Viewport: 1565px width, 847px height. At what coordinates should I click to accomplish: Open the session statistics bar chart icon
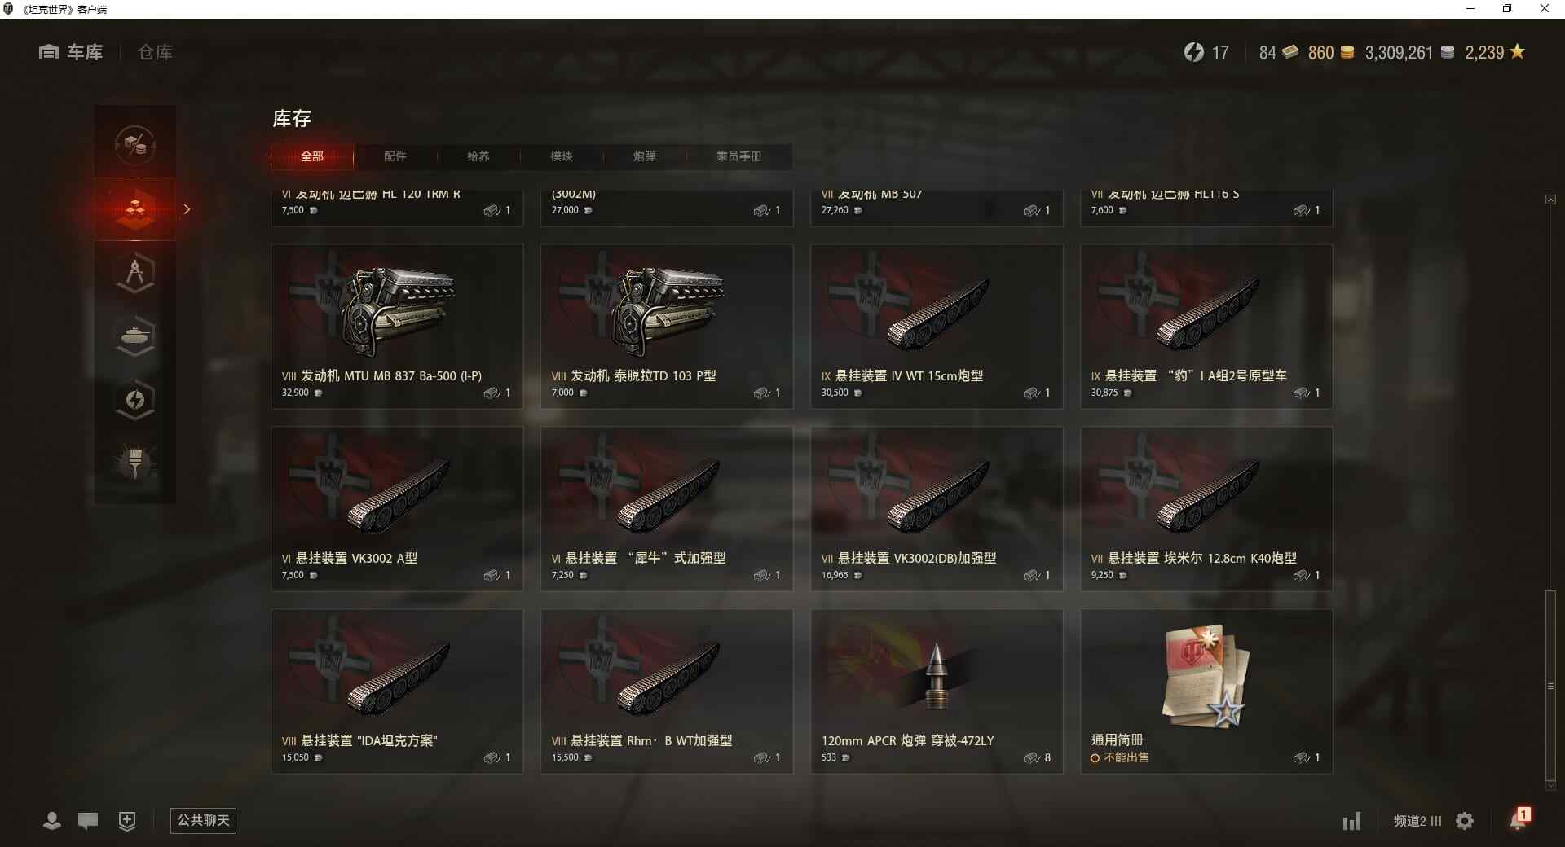click(1351, 821)
